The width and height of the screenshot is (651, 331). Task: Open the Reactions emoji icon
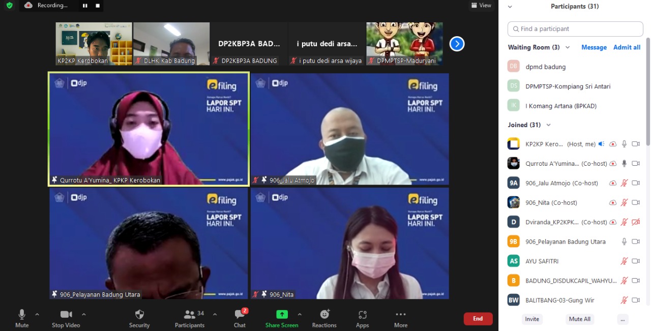tap(324, 315)
